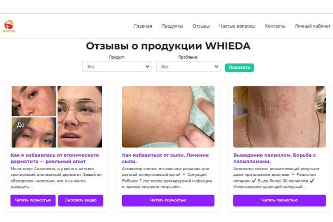Open the 'Выведение папиллом' title link
The height and width of the screenshot is (222, 333).
[x=275, y=158]
